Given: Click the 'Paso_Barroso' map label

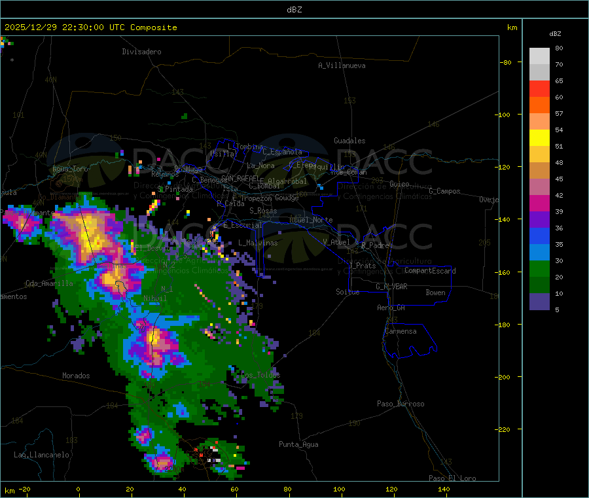Looking at the screenshot, I should click(401, 404).
